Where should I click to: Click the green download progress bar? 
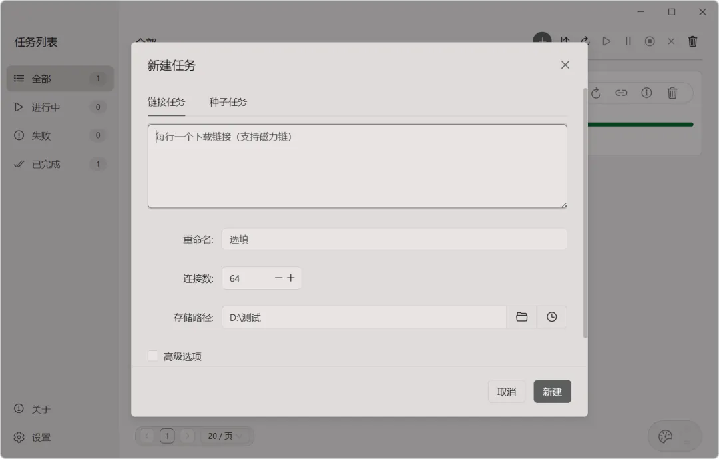tap(640, 125)
